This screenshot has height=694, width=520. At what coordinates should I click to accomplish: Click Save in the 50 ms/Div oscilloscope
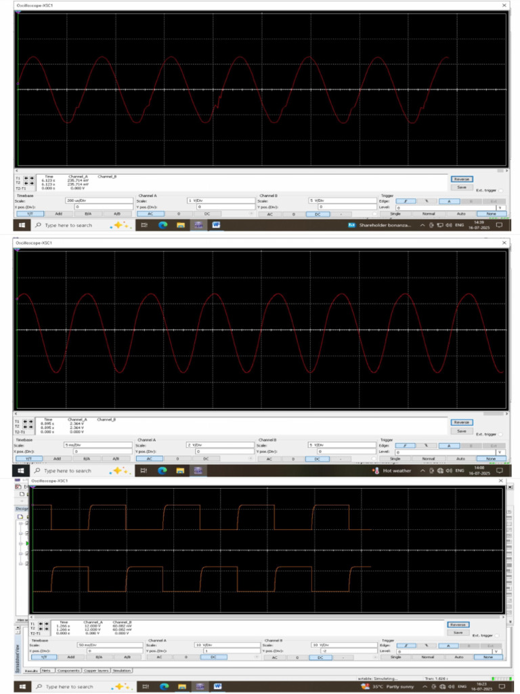click(458, 632)
